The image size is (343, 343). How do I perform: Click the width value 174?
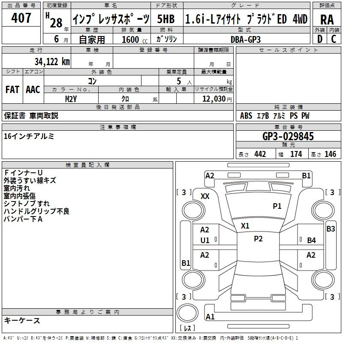click(296, 154)
